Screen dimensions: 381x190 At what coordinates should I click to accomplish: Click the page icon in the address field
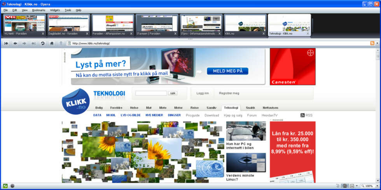69,43
